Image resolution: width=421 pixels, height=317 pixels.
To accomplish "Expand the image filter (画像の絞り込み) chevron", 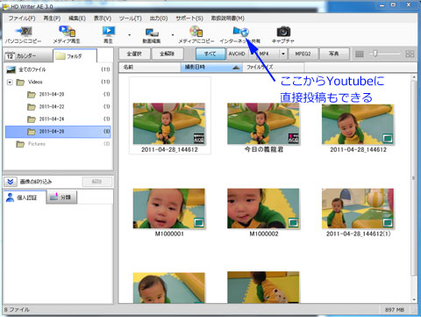I will [x=11, y=182].
